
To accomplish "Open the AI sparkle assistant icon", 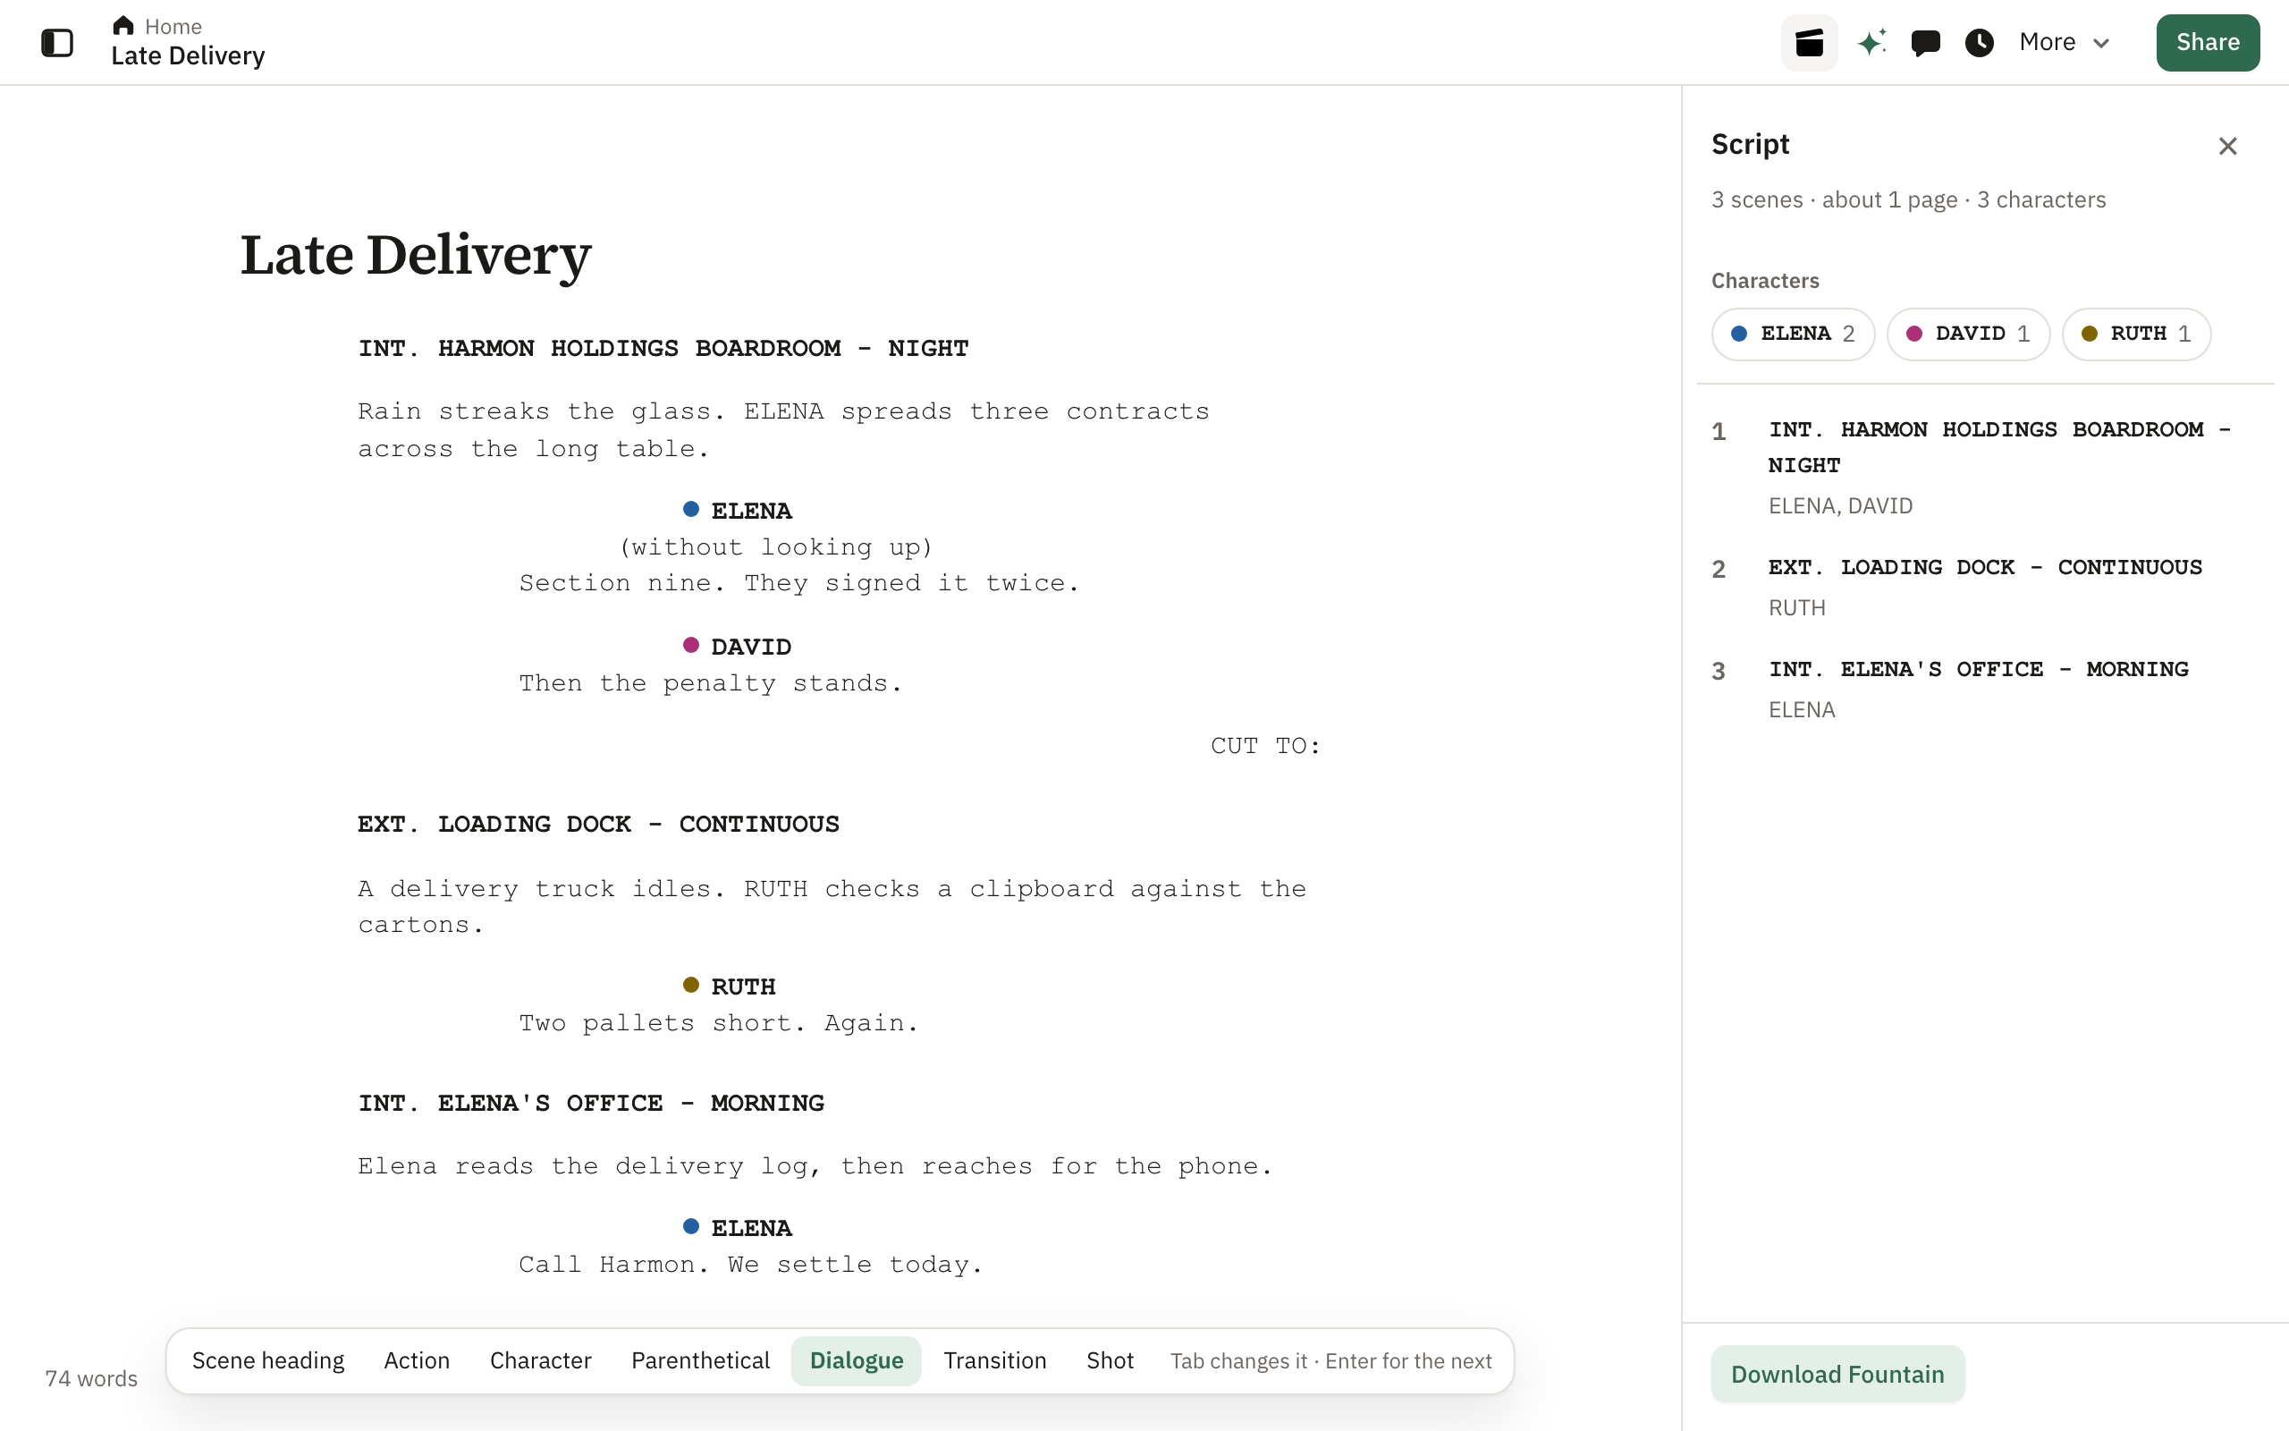I will click(x=1871, y=43).
